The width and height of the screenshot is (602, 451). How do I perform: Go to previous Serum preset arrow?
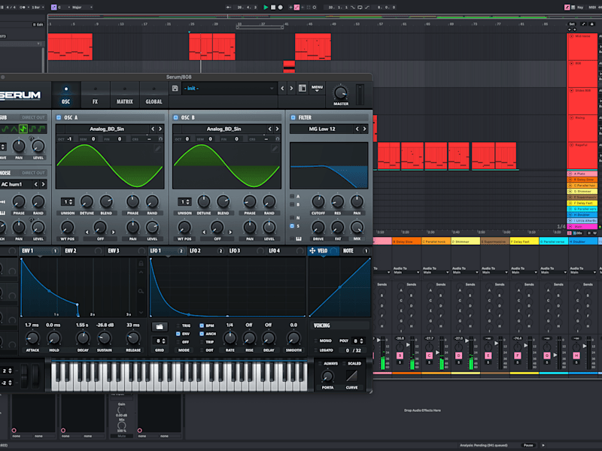[x=283, y=88]
